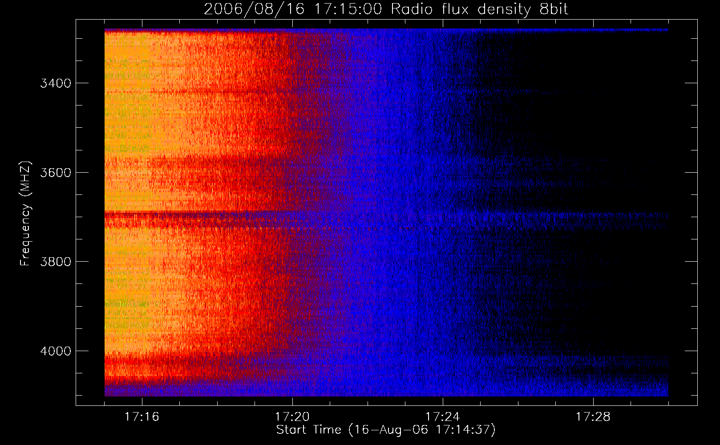The height and width of the screenshot is (445, 720).
Task: Click the 4000 frequency tick label
Action: [56, 351]
